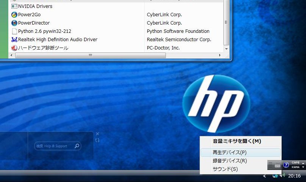Open language bar help question mark
The image size is (306, 182).
click(x=286, y=165)
